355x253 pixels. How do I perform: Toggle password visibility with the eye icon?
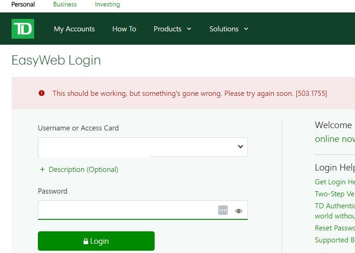click(x=239, y=211)
